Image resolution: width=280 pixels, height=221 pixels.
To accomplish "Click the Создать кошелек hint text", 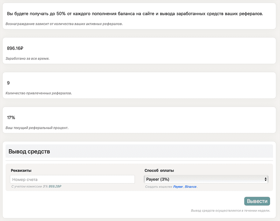I will [159, 187].
